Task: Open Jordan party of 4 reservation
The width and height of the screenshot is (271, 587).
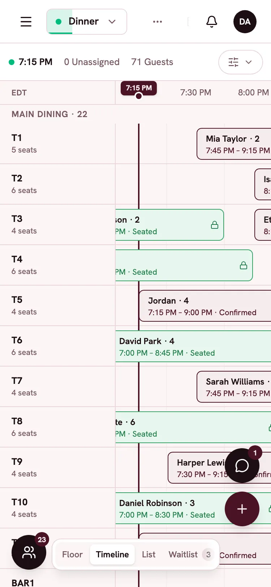Action: pos(205,306)
